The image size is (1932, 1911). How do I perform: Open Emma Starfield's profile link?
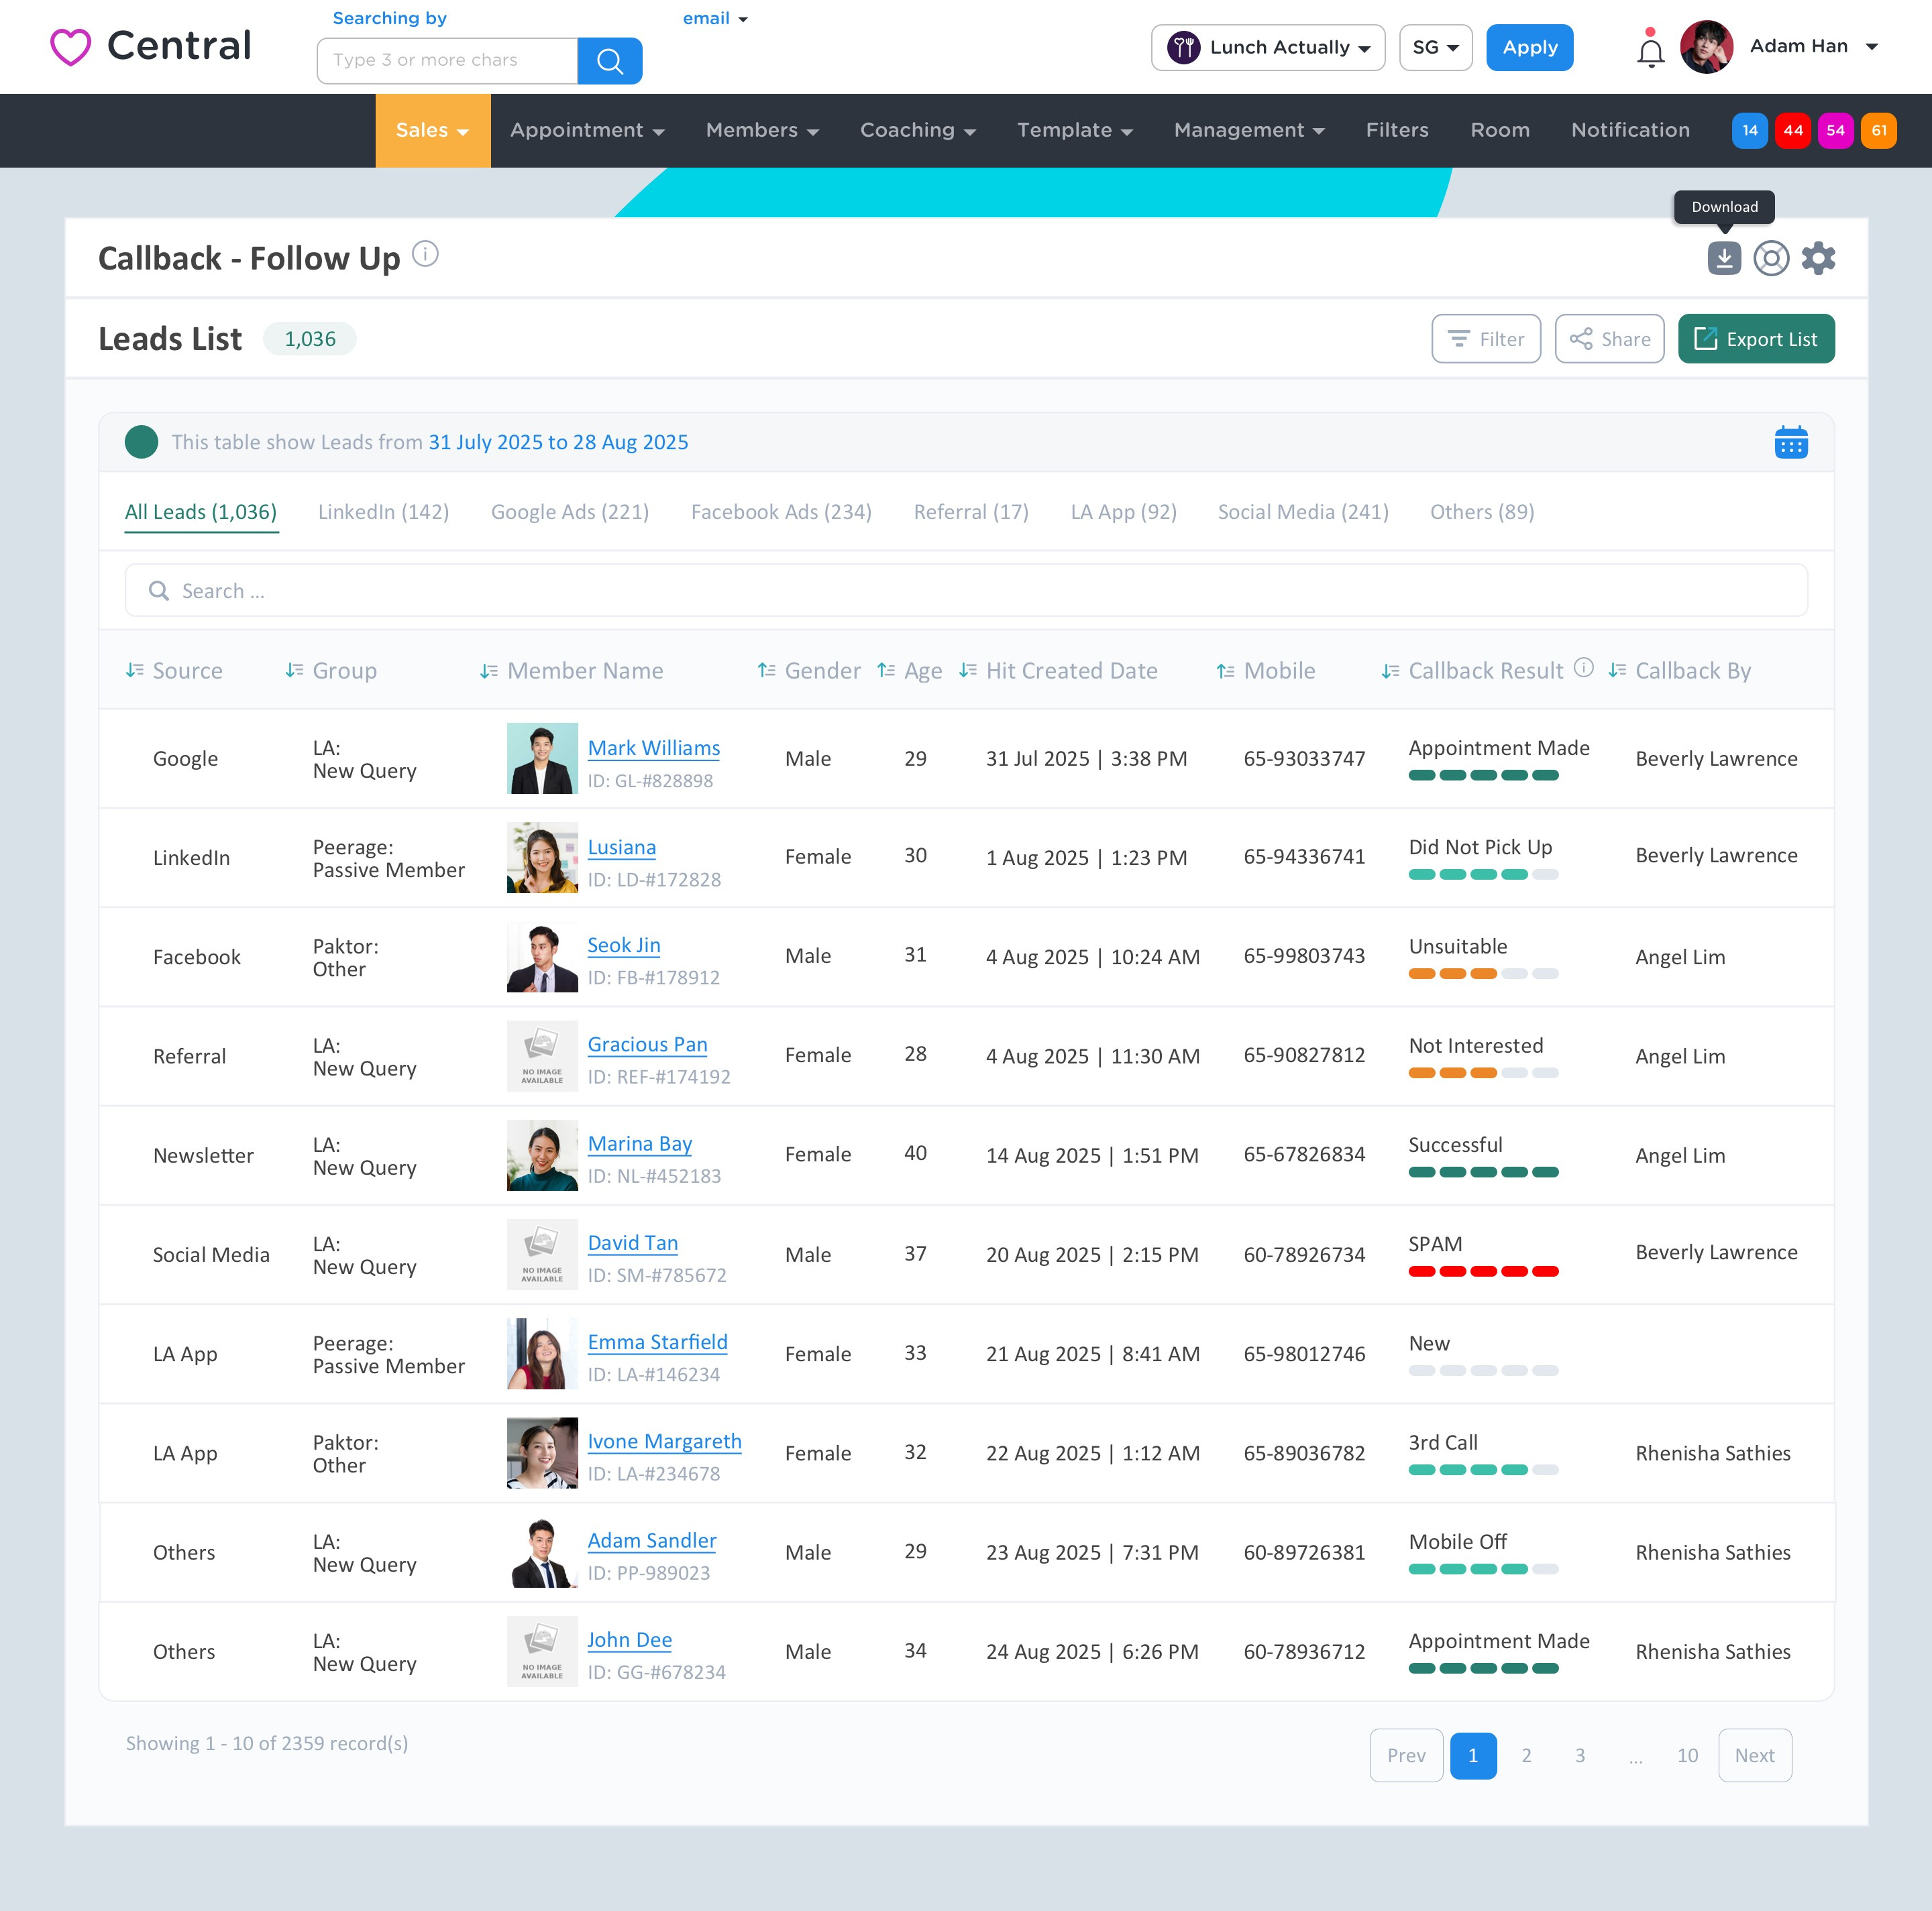657,1342
